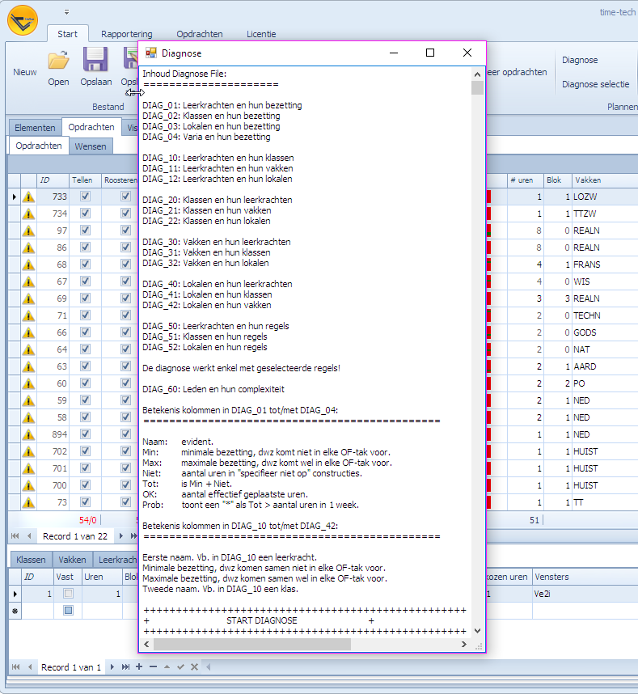Viewport: 638px width, 694px height.
Task: Click the Open folder icon
Action: click(58, 60)
